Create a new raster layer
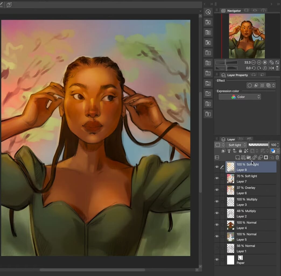Image resolution: width=281 pixels, height=276 pixels. pos(238,157)
